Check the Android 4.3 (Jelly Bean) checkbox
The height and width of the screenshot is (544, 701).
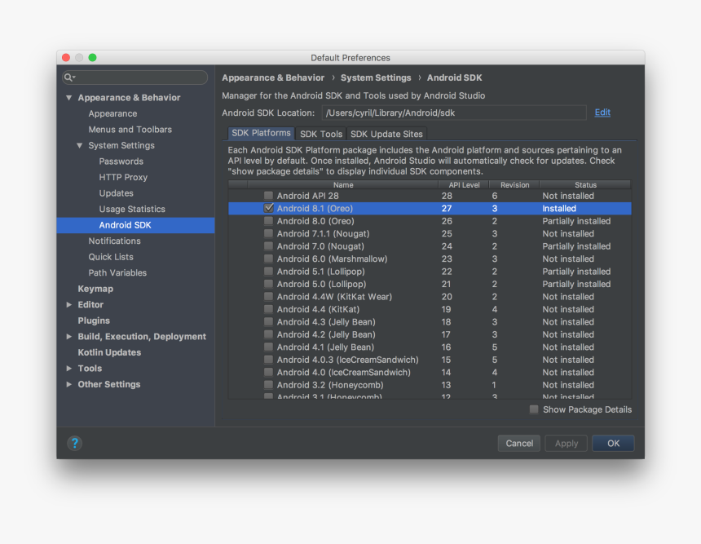268,321
